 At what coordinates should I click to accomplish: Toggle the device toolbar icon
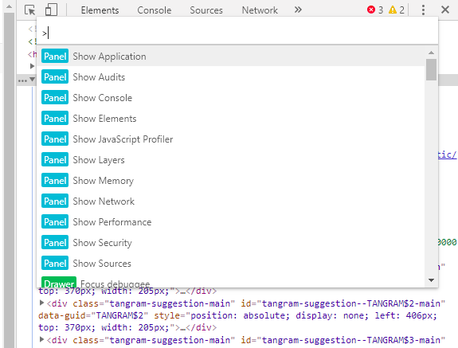pyautogui.click(x=51, y=10)
